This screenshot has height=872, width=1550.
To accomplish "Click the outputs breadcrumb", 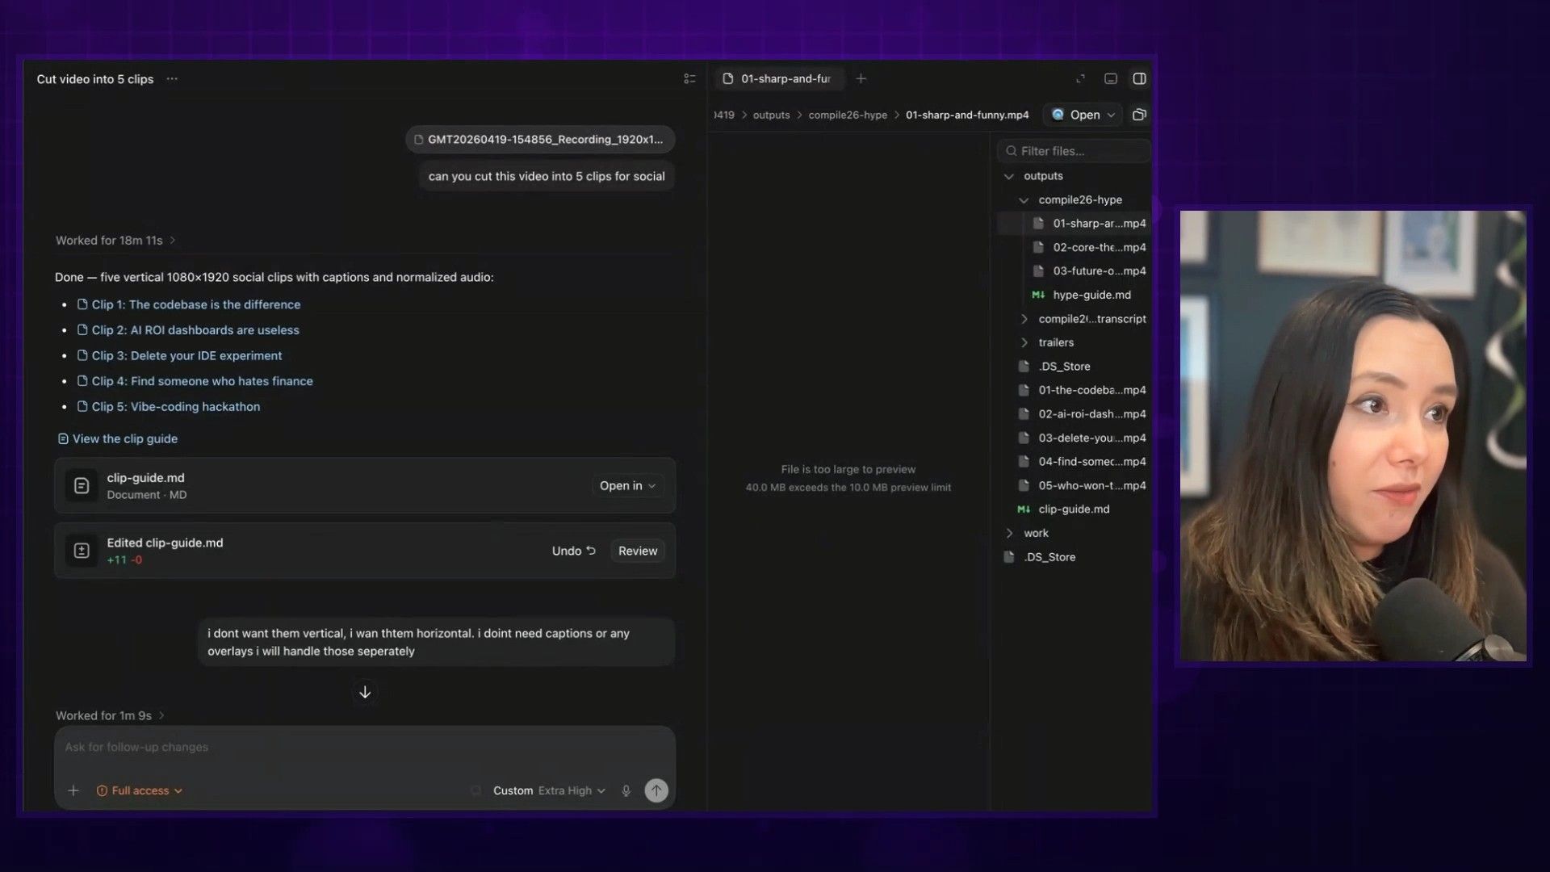I will [771, 115].
